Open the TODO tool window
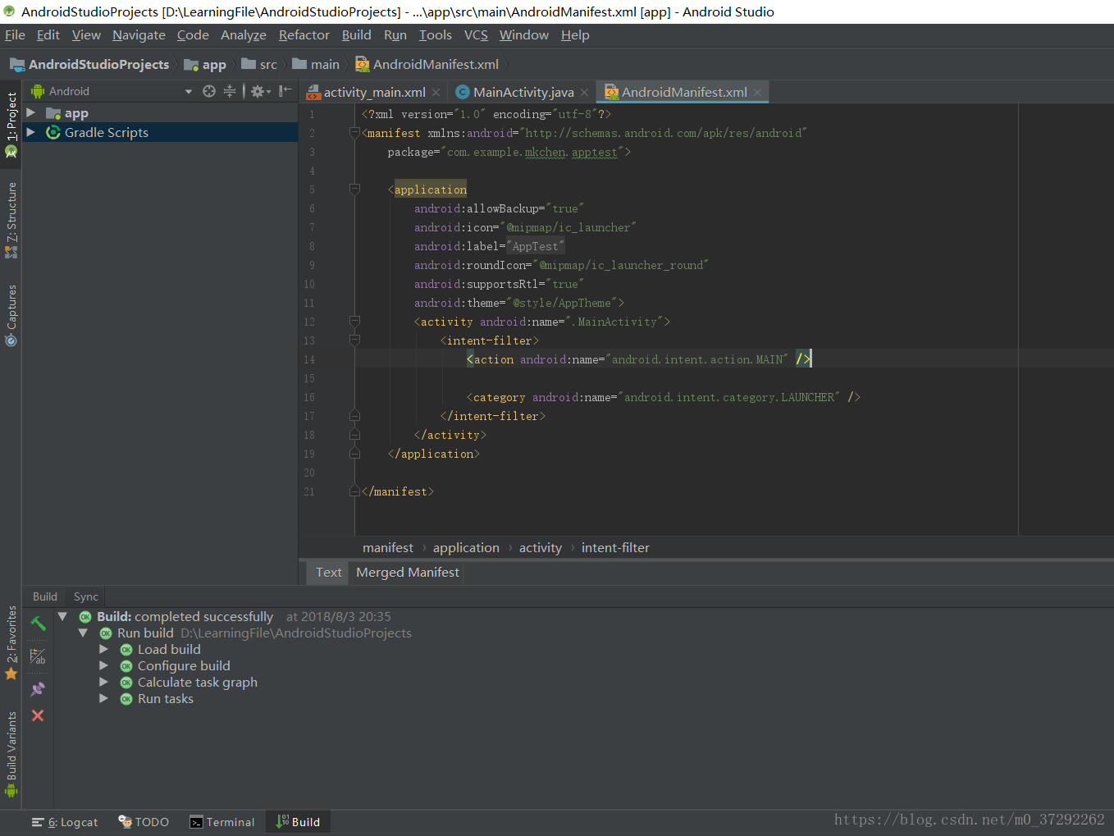The width and height of the screenshot is (1114, 836). point(144,822)
